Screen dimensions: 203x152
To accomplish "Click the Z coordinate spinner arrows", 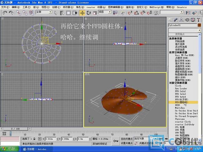I will click(x=90, y=139).
